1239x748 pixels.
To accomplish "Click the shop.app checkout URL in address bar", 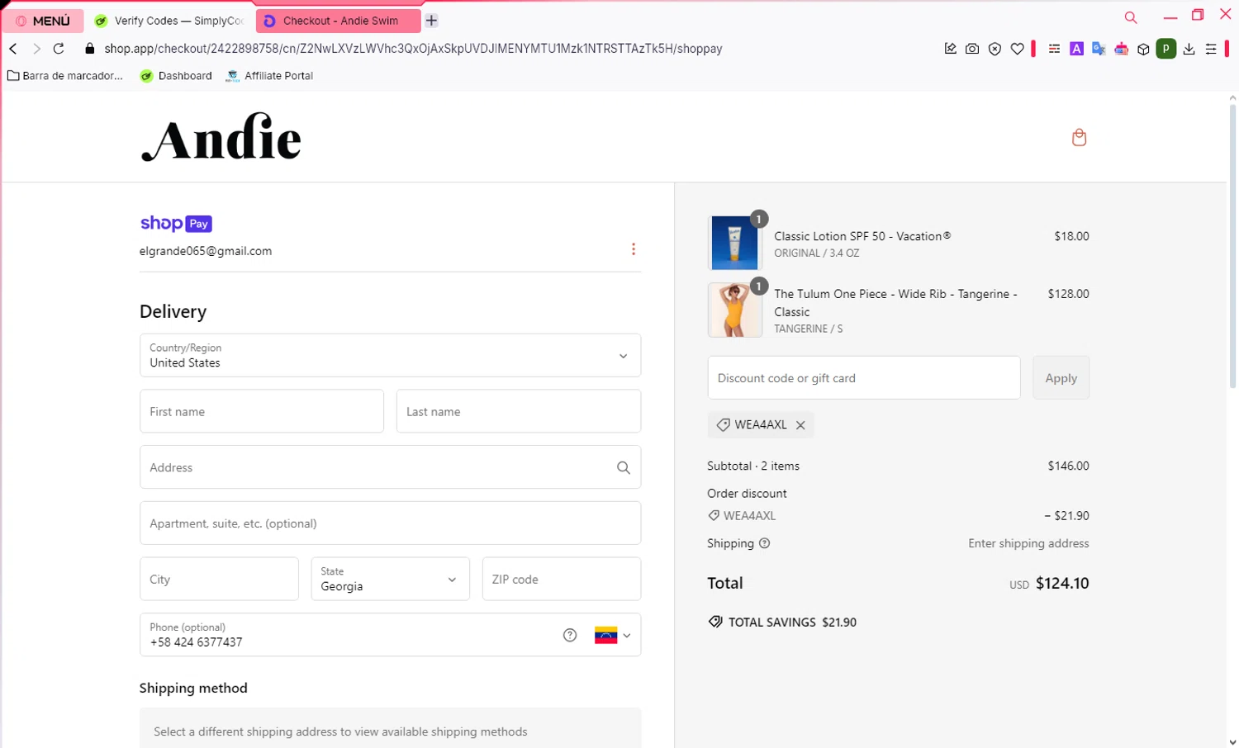I will click(413, 49).
